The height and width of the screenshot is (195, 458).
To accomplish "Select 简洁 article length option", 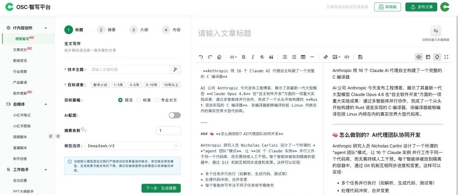I will click(125, 100).
